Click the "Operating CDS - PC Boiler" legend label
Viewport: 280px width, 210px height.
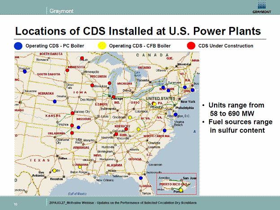(x=55, y=46)
